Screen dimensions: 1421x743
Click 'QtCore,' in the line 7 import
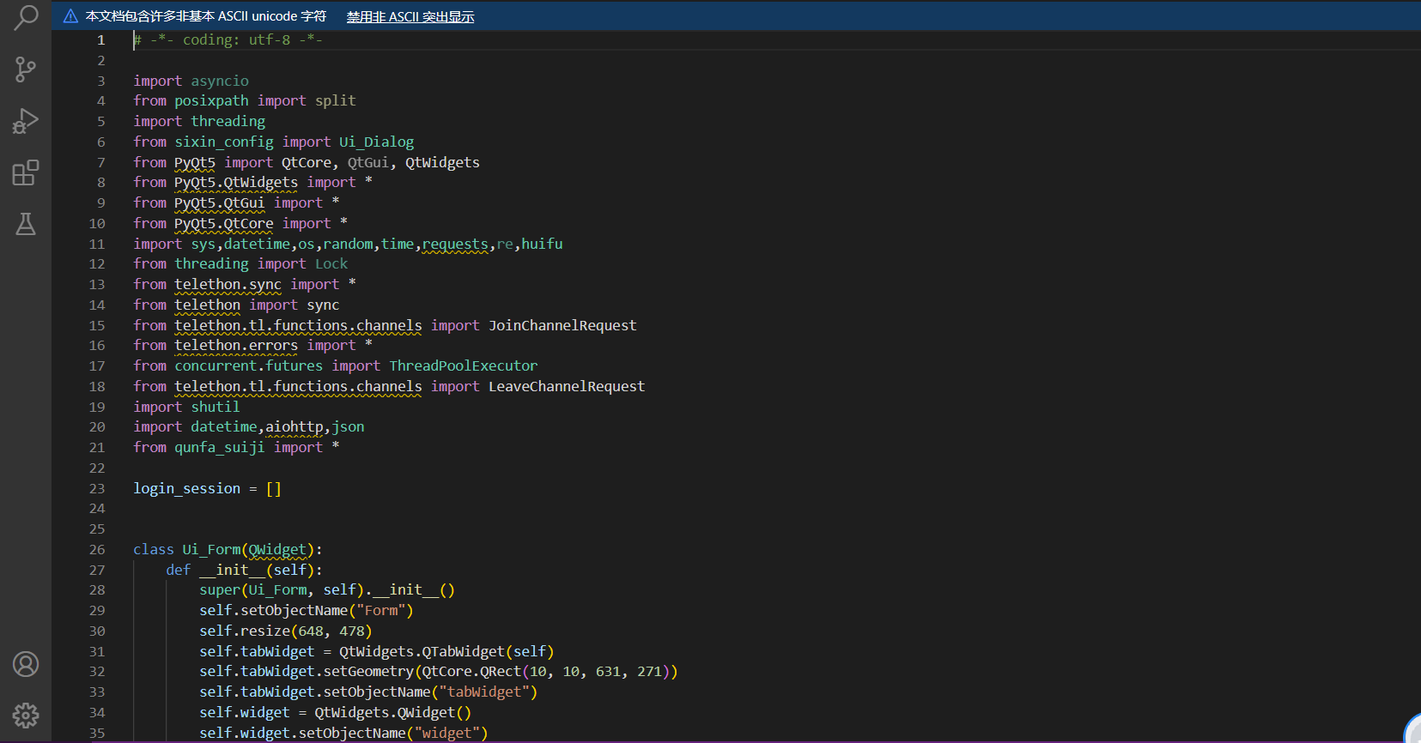click(310, 162)
